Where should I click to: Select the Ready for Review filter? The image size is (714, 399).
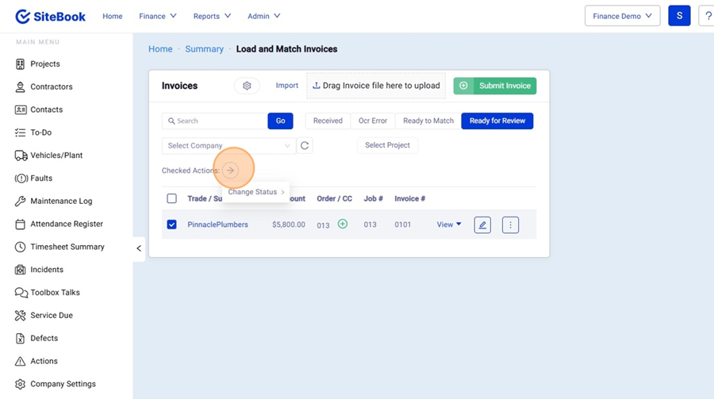coord(497,121)
